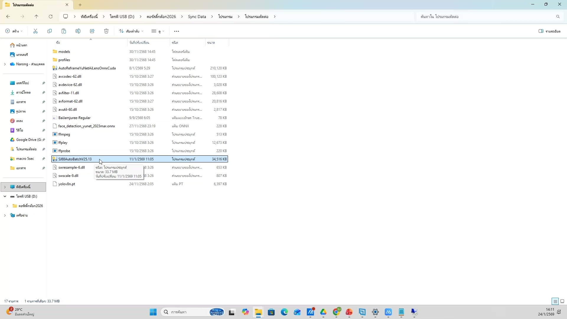This screenshot has width=567, height=319.
Task: Open the three-dots more options menu
Action: (177, 31)
